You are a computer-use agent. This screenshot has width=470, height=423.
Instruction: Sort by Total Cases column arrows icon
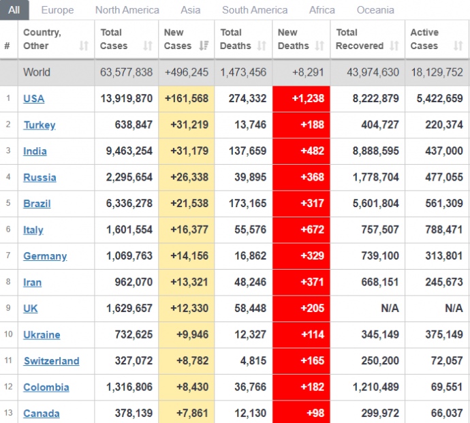pyautogui.click(x=148, y=46)
